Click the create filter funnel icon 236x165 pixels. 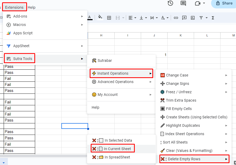click(x=201, y=18)
